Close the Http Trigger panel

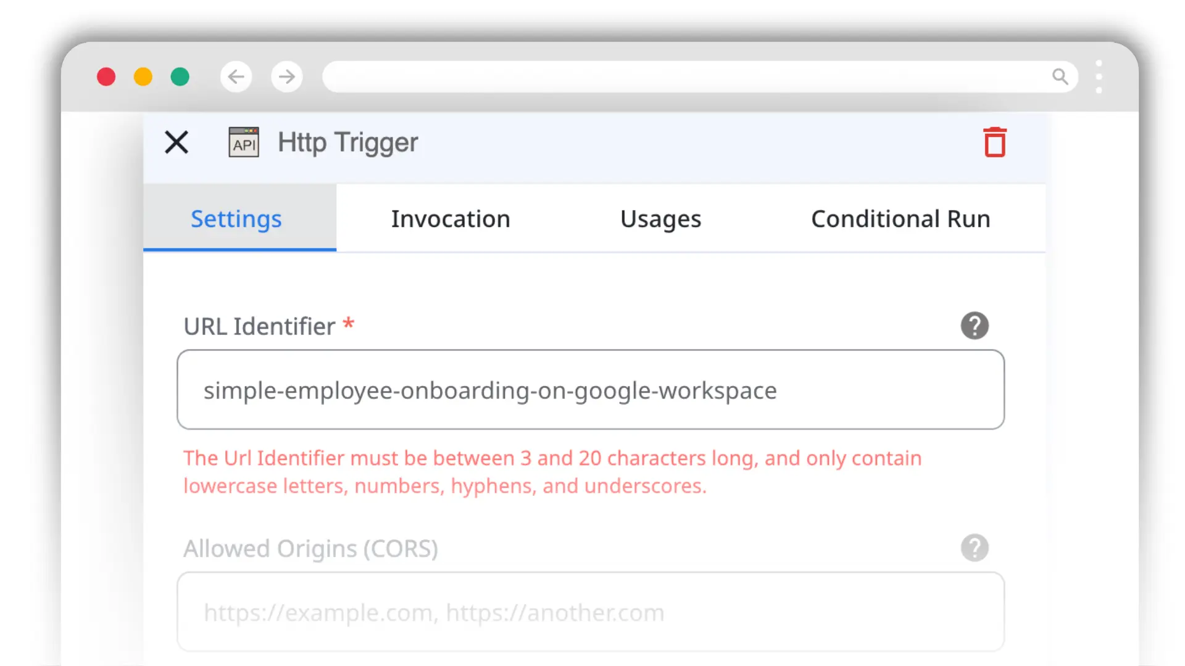[177, 142]
